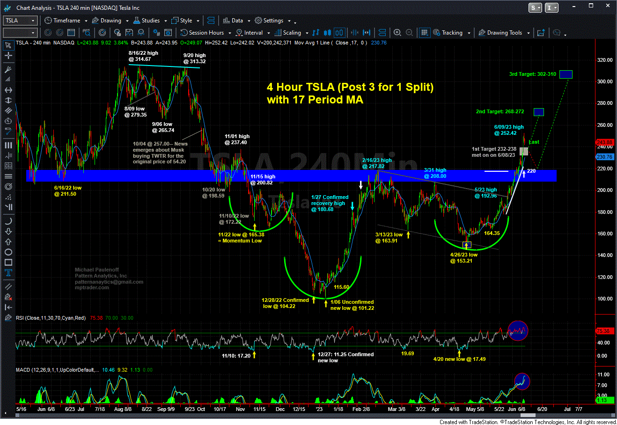Click the RSI 75.38 value label on axis
Screen dimensions: 617x425
pos(604,331)
